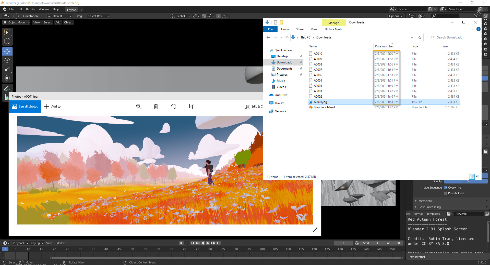Open the Drag Select Box dropdown
Screen dimensions: 490x265
tap(98, 16)
